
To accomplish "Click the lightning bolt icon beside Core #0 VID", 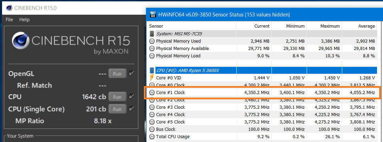I will [152, 78].
